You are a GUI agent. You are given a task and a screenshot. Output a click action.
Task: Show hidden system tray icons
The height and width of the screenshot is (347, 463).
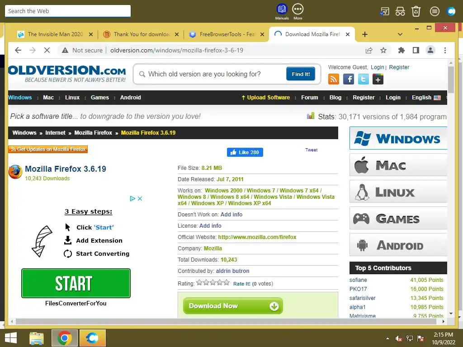pyautogui.click(x=387, y=338)
